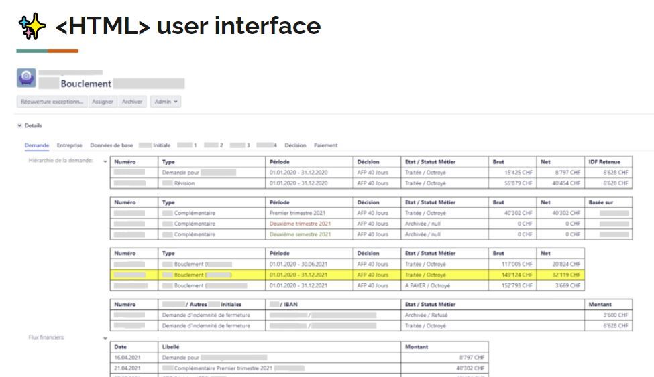This screenshot has width=654, height=377.
Task: Click the tab numbered 3
Action: pos(240,145)
